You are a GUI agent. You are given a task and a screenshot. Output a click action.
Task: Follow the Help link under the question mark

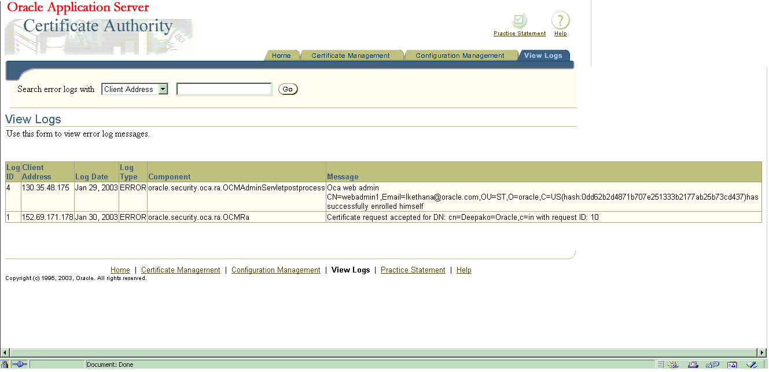coord(561,34)
